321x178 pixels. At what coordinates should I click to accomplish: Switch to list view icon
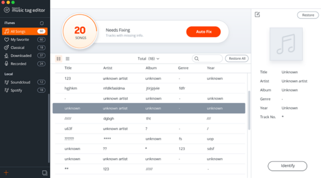[x=59, y=58]
